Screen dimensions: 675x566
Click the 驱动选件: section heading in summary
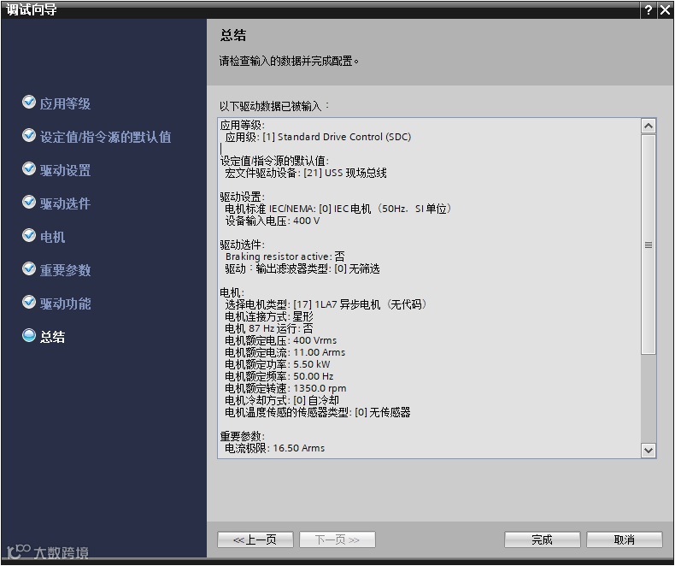(x=243, y=245)
